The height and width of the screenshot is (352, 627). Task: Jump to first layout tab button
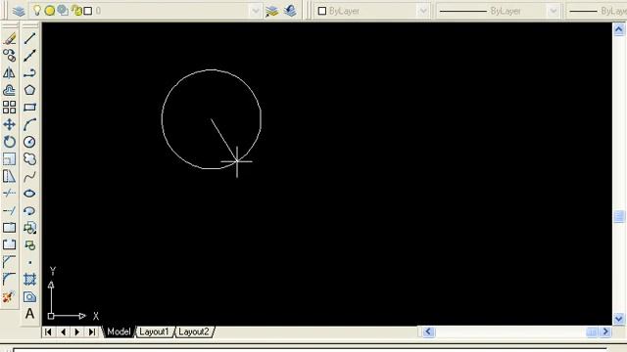(x=48, y=331)
